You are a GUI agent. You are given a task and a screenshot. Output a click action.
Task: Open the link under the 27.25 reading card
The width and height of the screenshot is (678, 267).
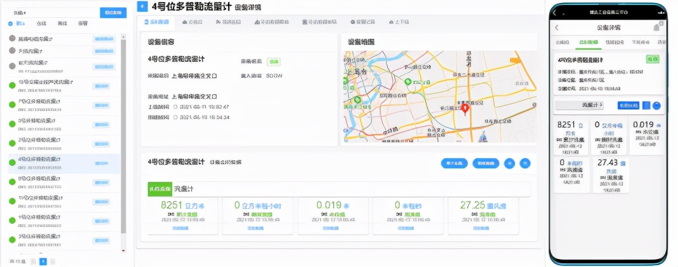pos(482,228)
